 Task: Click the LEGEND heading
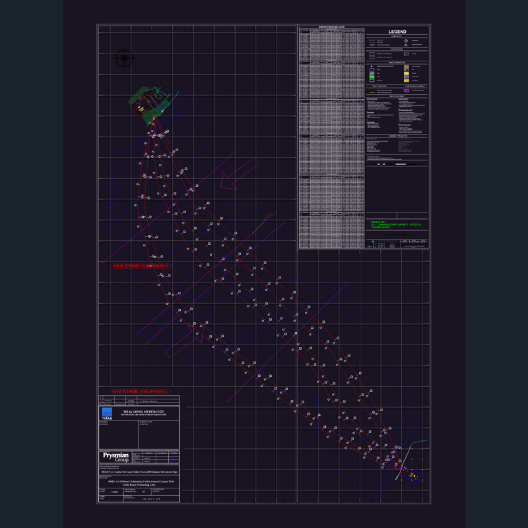pos(397,32)
